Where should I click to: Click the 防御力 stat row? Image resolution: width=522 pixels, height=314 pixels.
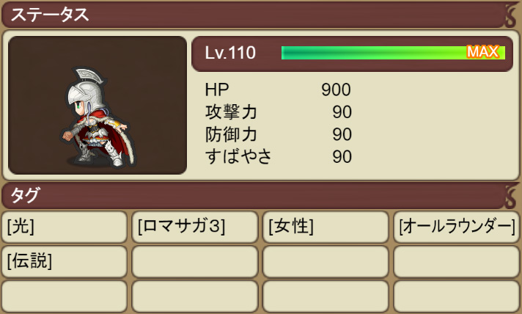tap(278, 134)
